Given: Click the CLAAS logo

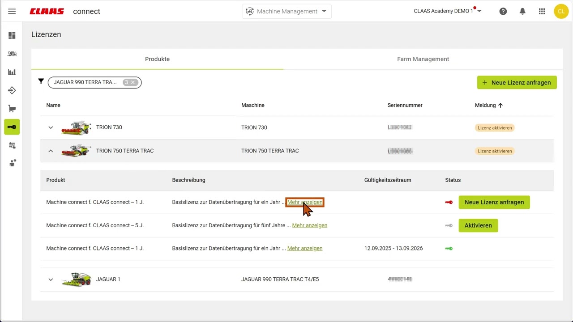Looking at the screenshot, I should 47,12.
